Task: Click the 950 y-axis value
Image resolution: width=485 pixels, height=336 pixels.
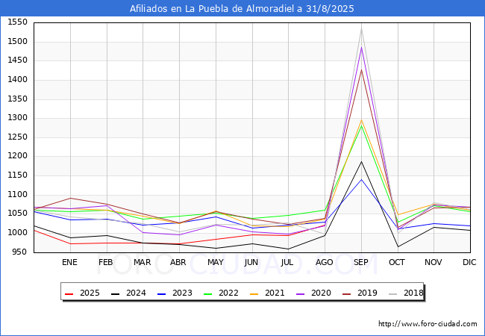Action: pyautogui.click(x=20, y=252)
